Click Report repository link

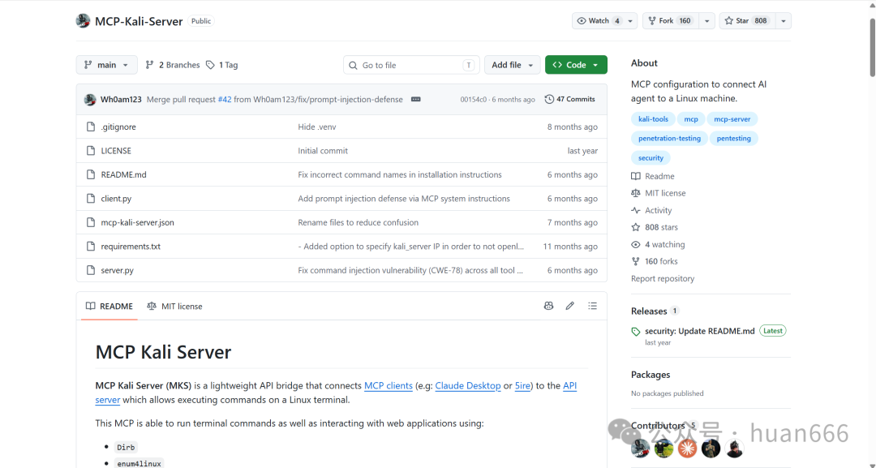[663, 279]
